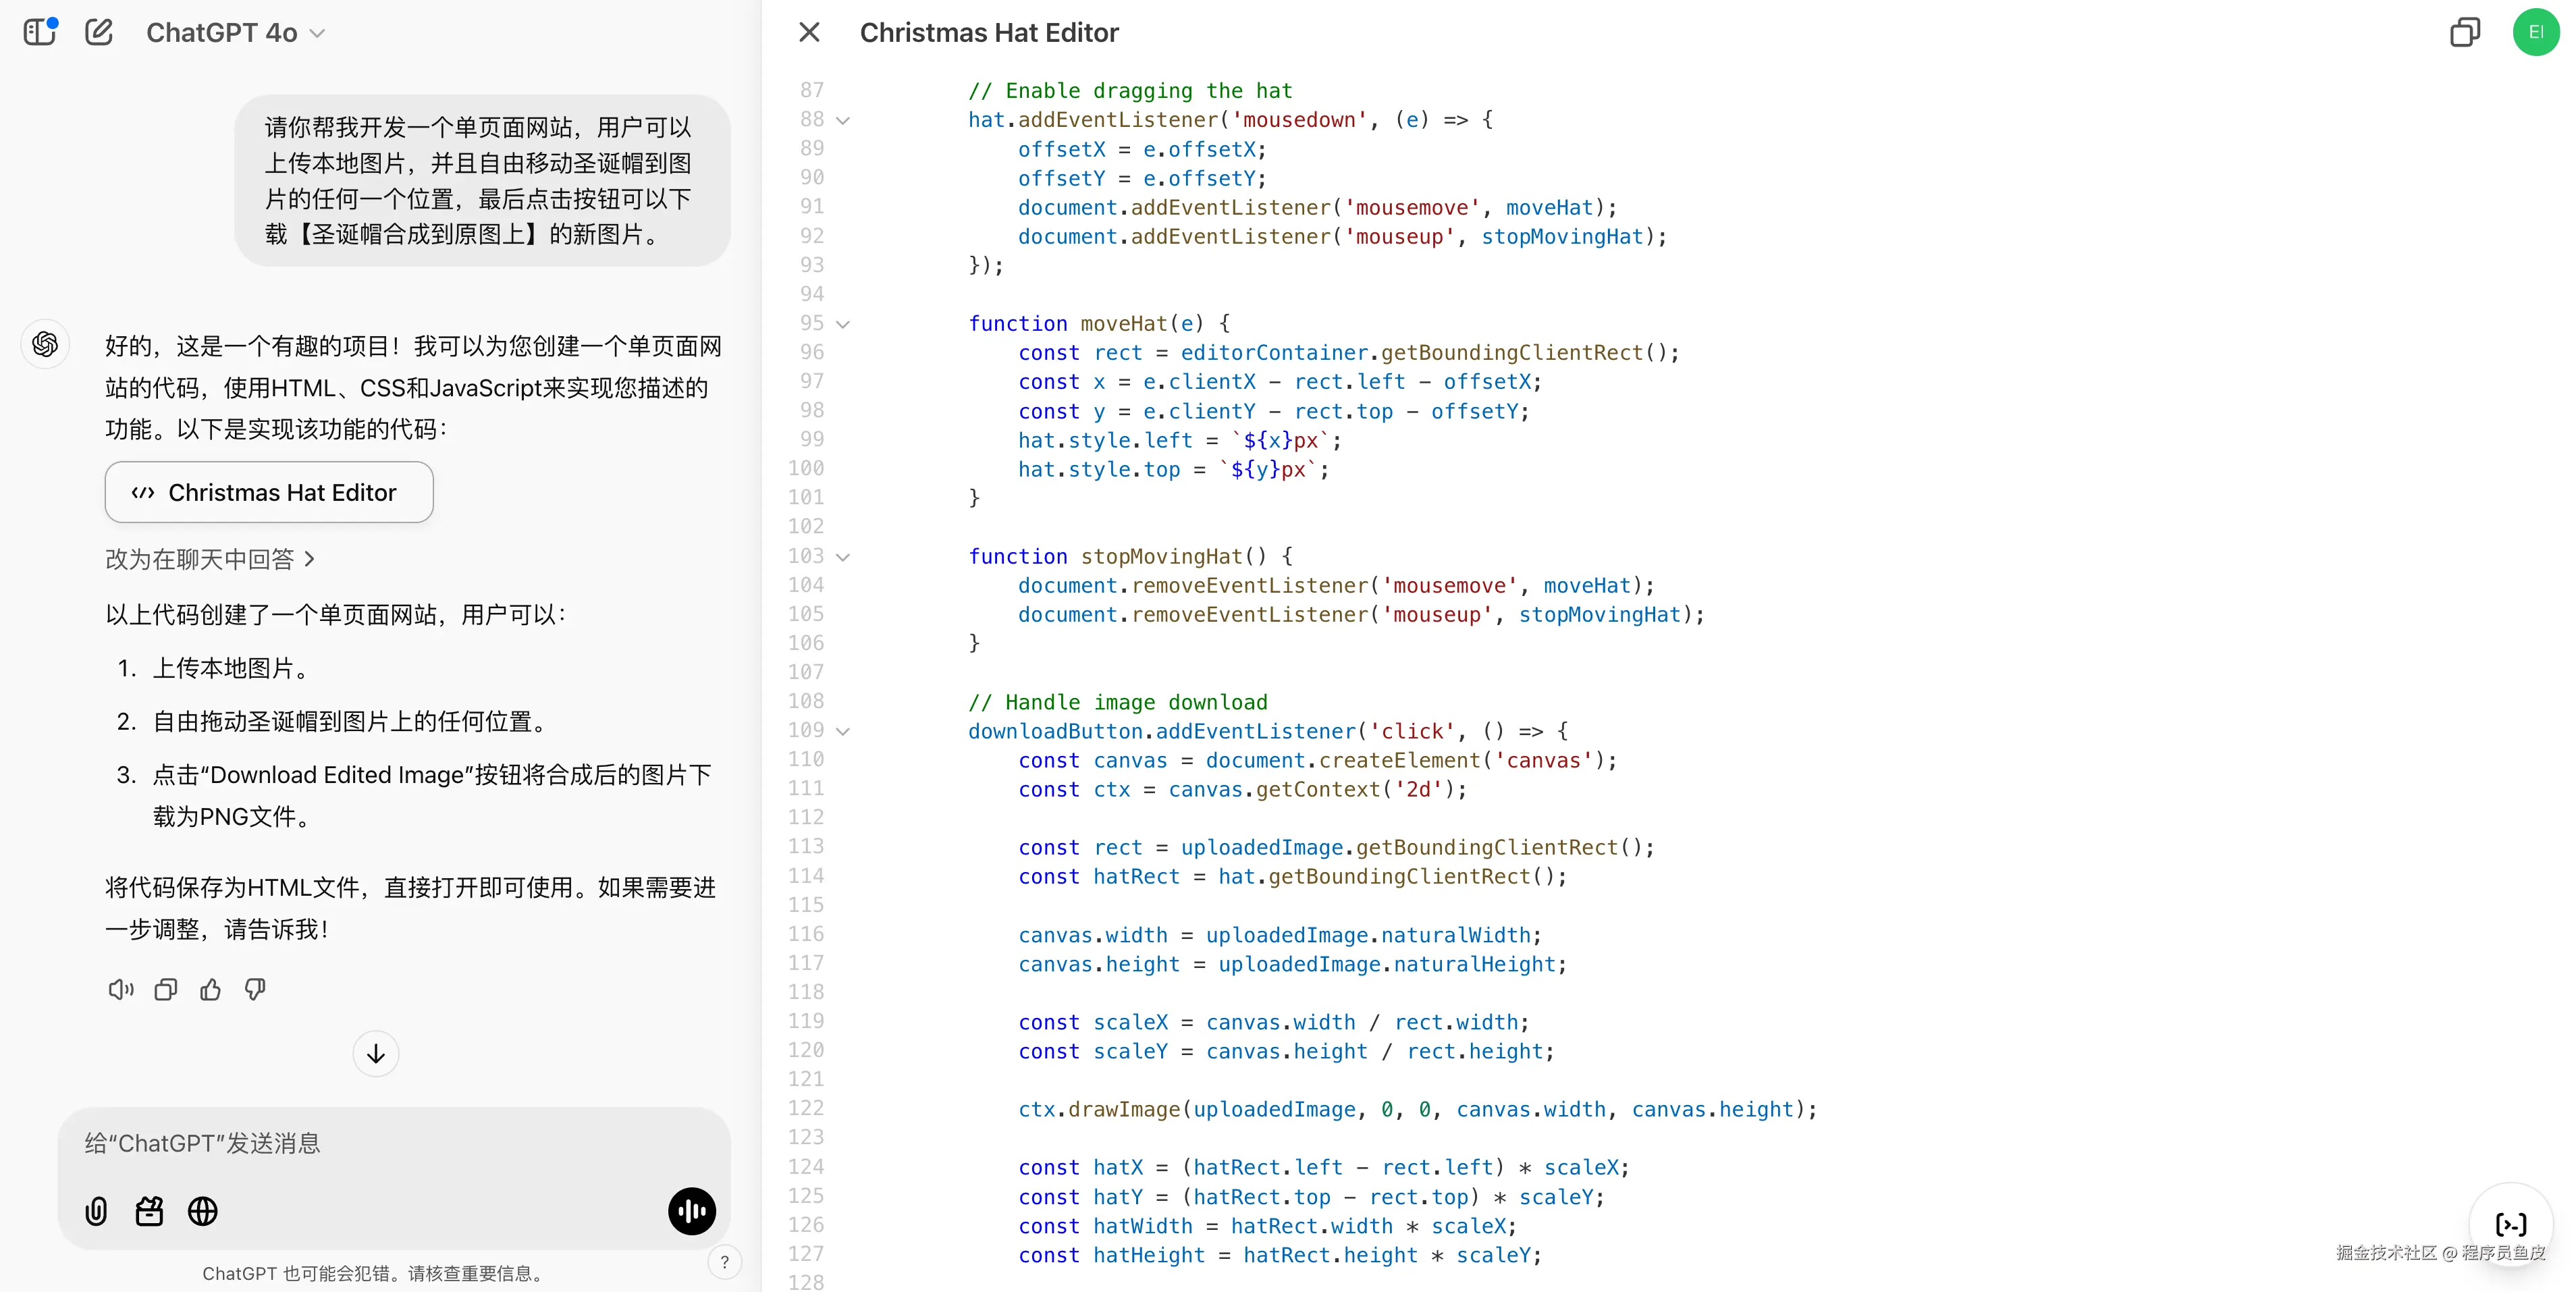Click the read aloud speaker icon
The width and height of the screenshot is (2576, 1292).
[120, 990]
